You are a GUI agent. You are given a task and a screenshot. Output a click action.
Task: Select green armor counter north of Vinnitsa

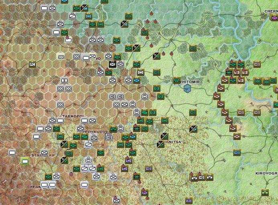165,120
